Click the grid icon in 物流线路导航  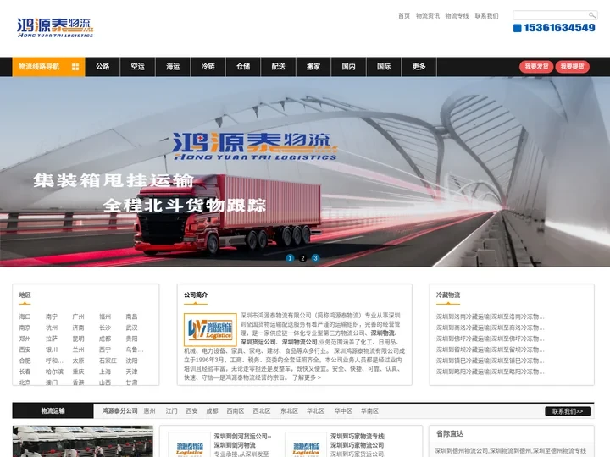[x=75, y=67]
